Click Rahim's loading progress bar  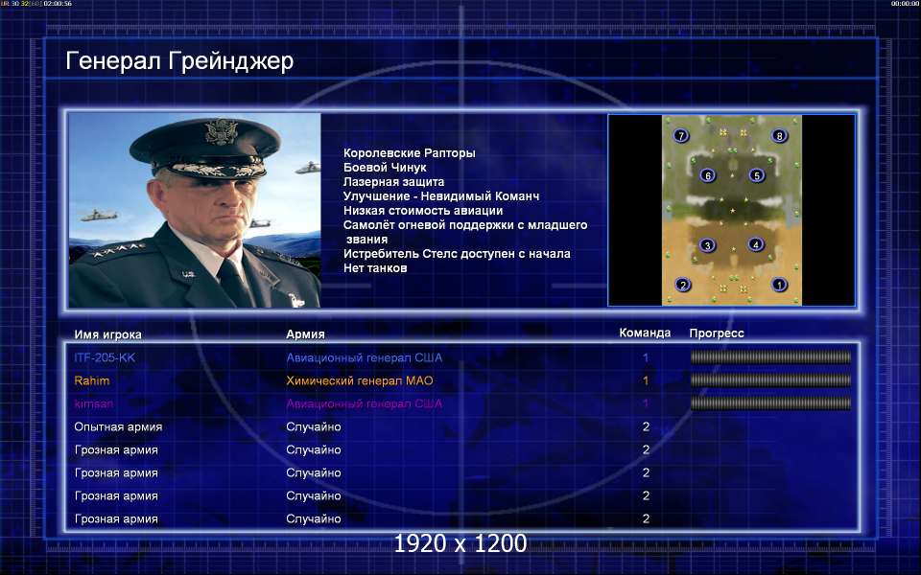(x=770, y=379)
